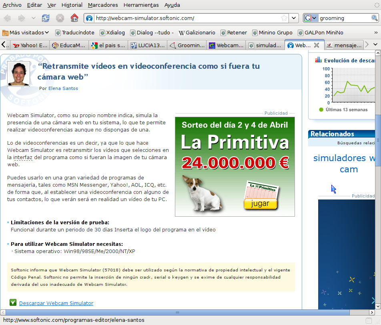Click the horizontal scrollbar right arrow
The height and width of the screenshot is (325, 381).
(372, 312)
